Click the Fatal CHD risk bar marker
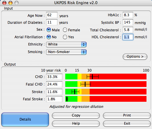Image resolution: width=152 pixels, height=129 pixels. pyautogui.click(x=85, y=84)
